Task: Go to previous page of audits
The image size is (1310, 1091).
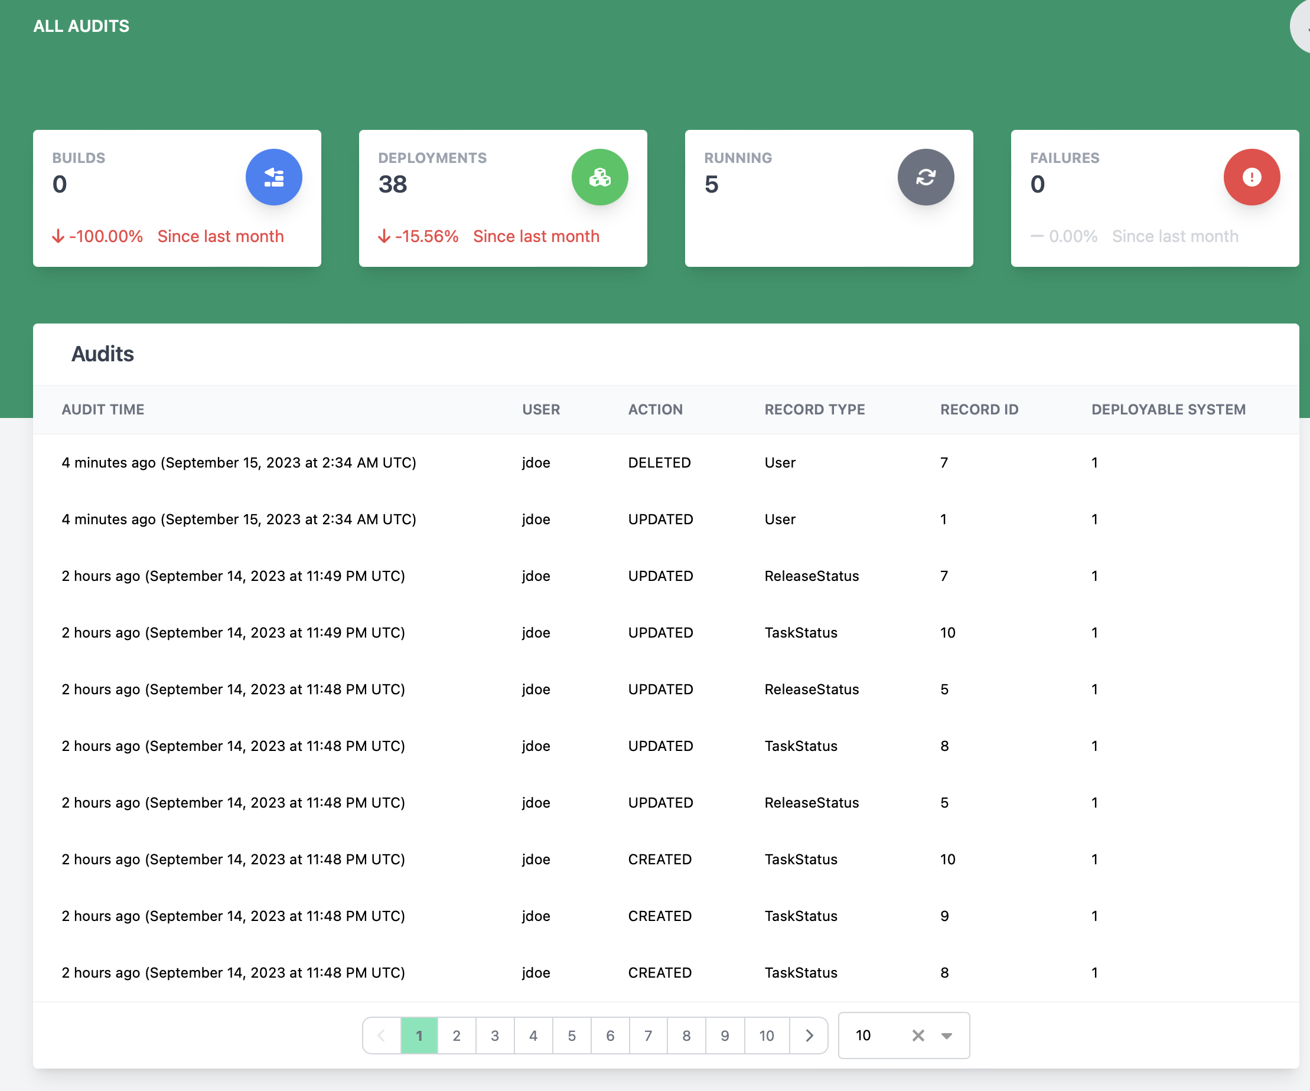Action: click(x=381, y=1036)
